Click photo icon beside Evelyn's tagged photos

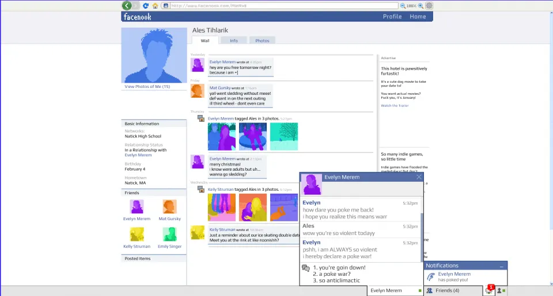tap(200, 118)
